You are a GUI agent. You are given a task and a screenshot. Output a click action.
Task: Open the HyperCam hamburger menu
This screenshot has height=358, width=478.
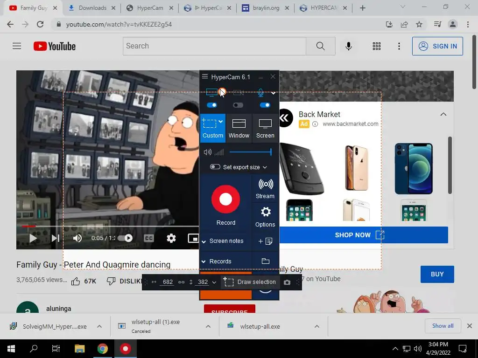(205, 76)
